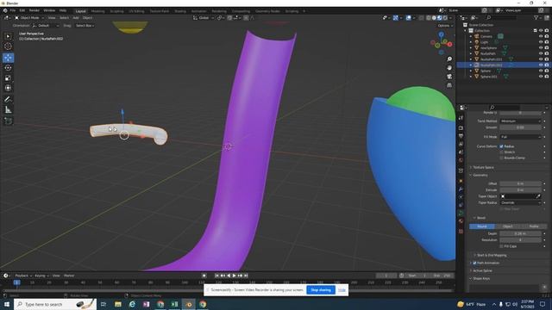Expand the Texture Space panel
552x310 pixels.
(483, 167)
